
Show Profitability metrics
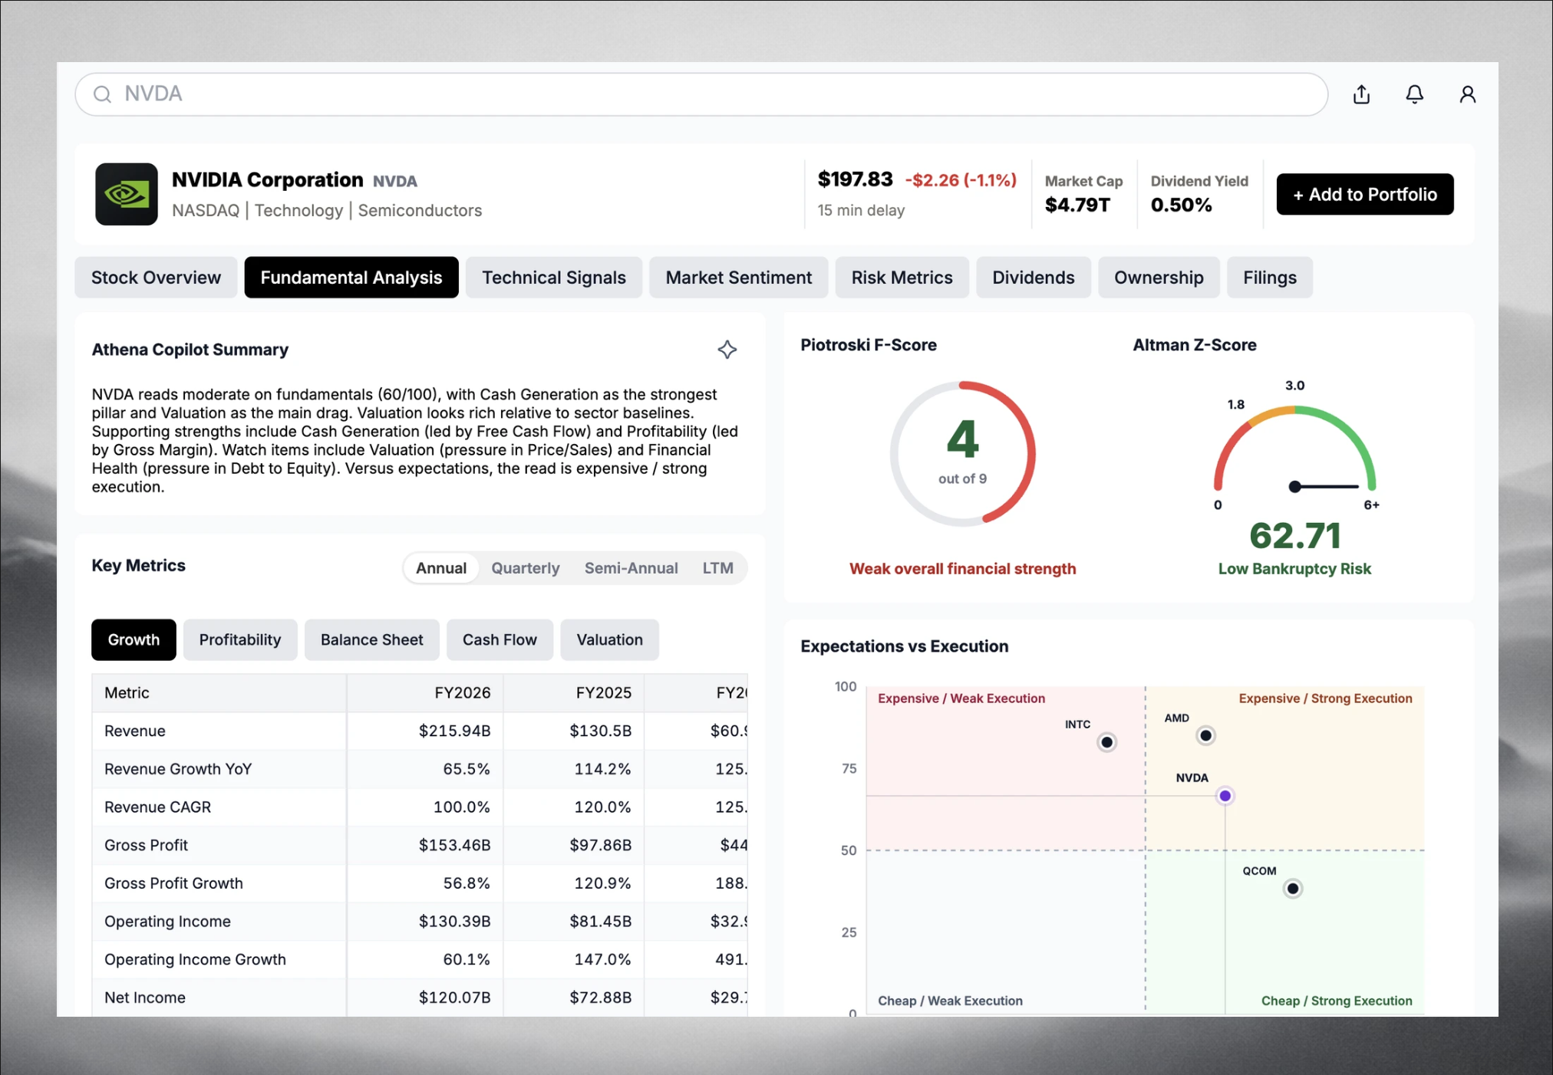click(240, 639)
